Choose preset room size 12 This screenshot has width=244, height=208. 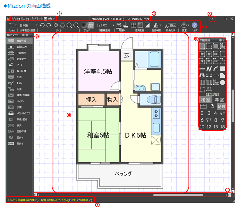(209, 127)
